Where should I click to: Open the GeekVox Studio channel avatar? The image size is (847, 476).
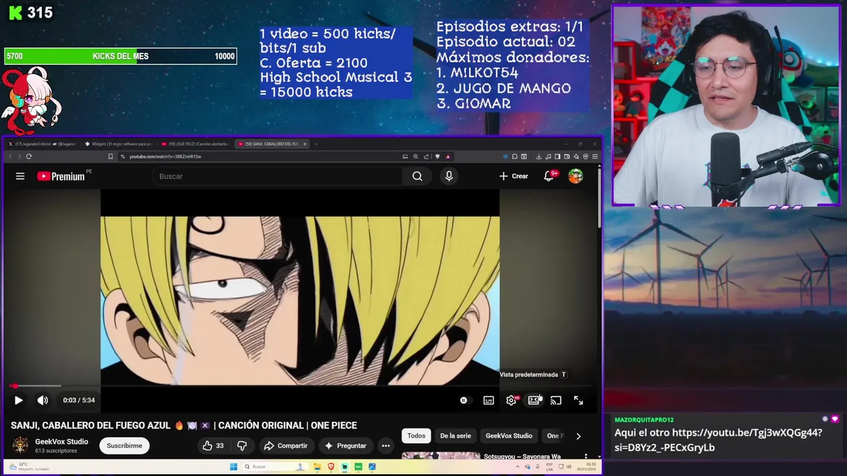[x=21, y=446]
